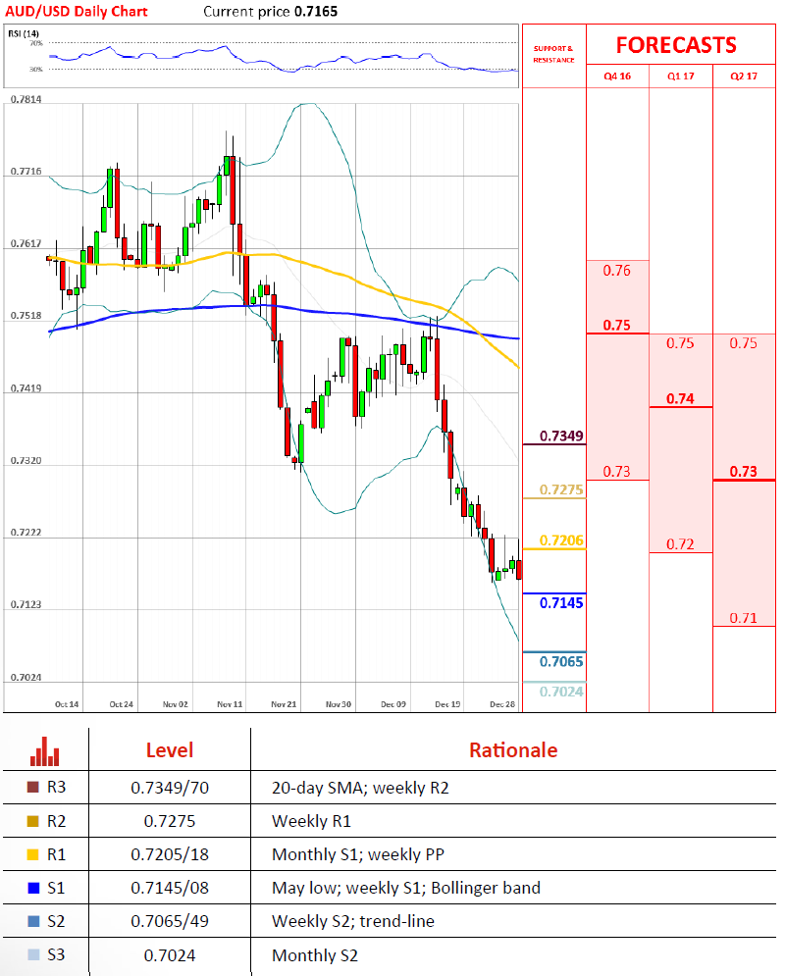Screen dimensions: 785x976
Task: Click the 0.7349 resistance label beside chart
Action: pyautogui.click(x=561, y=436)
